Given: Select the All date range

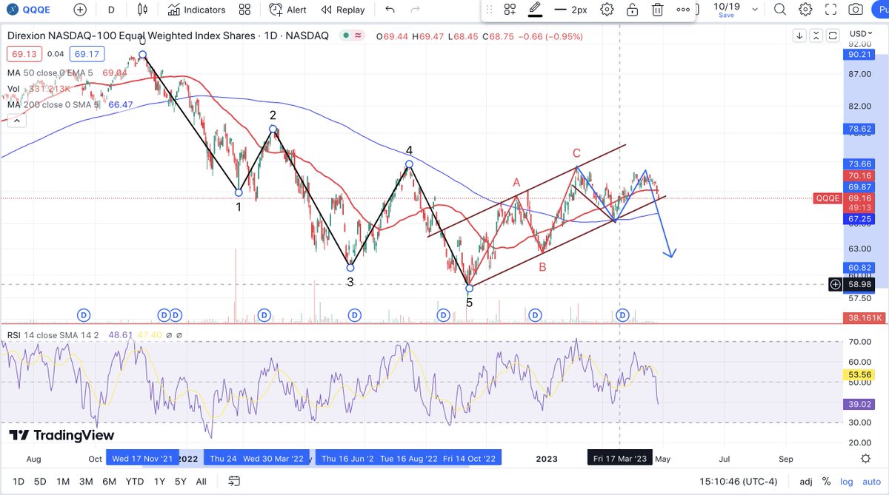Looking at the screenshot, I should (x=201, y=482).
